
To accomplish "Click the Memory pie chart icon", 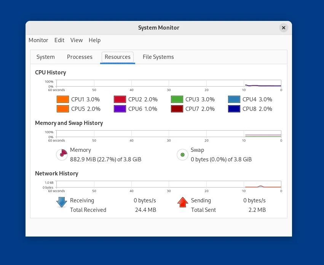I will [x=61, y=155].
